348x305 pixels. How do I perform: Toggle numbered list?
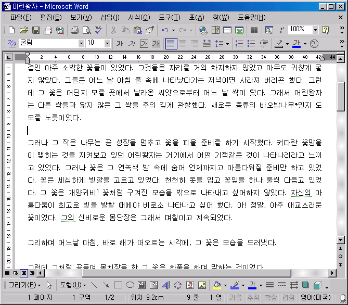[239, 44]
